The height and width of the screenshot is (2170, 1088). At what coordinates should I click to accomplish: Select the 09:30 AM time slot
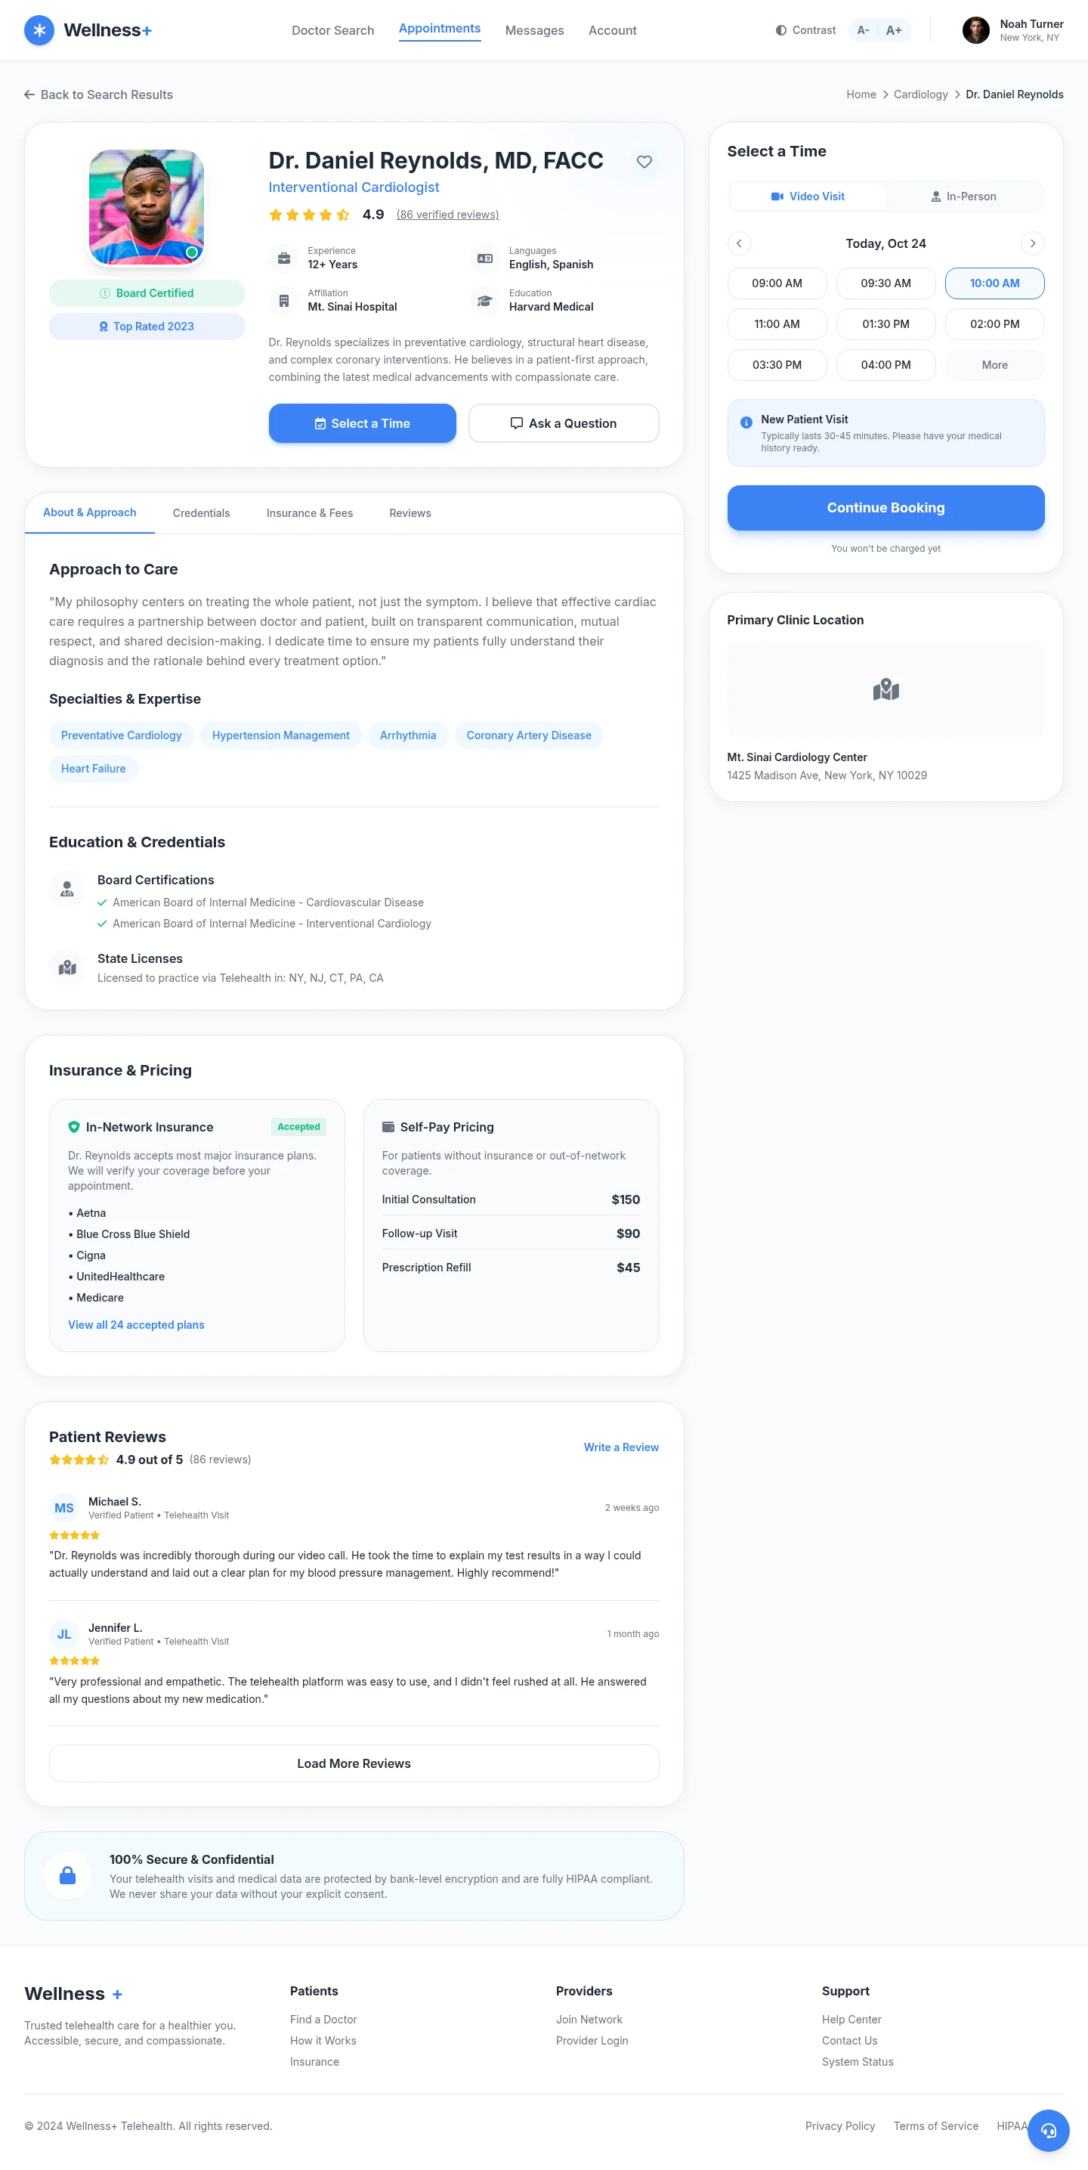pos(885,283)
